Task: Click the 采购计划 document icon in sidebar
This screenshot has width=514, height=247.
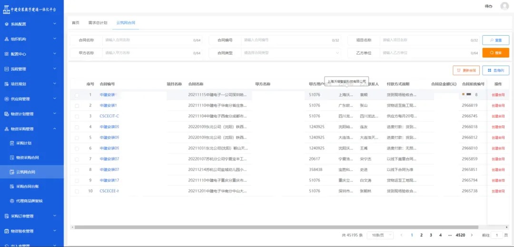Action: click(x=12, y=143)
